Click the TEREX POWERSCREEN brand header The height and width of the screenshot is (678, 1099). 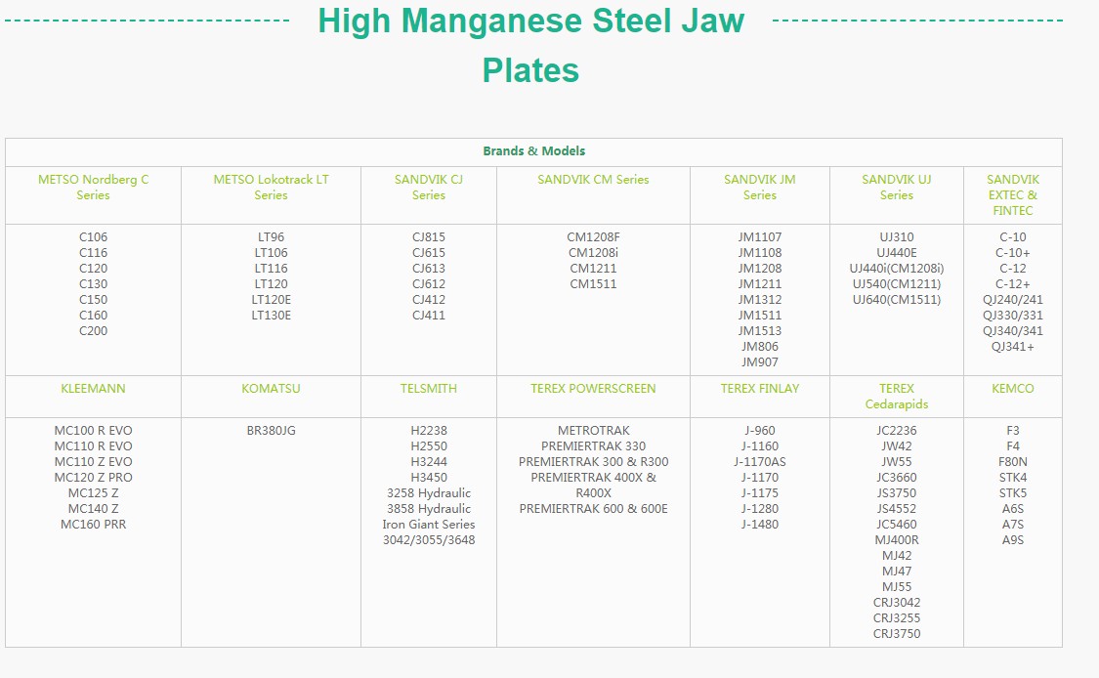click(x=593, y=389)
